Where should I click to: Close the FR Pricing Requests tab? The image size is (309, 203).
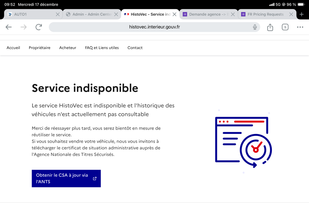click(x=291, y=14)
